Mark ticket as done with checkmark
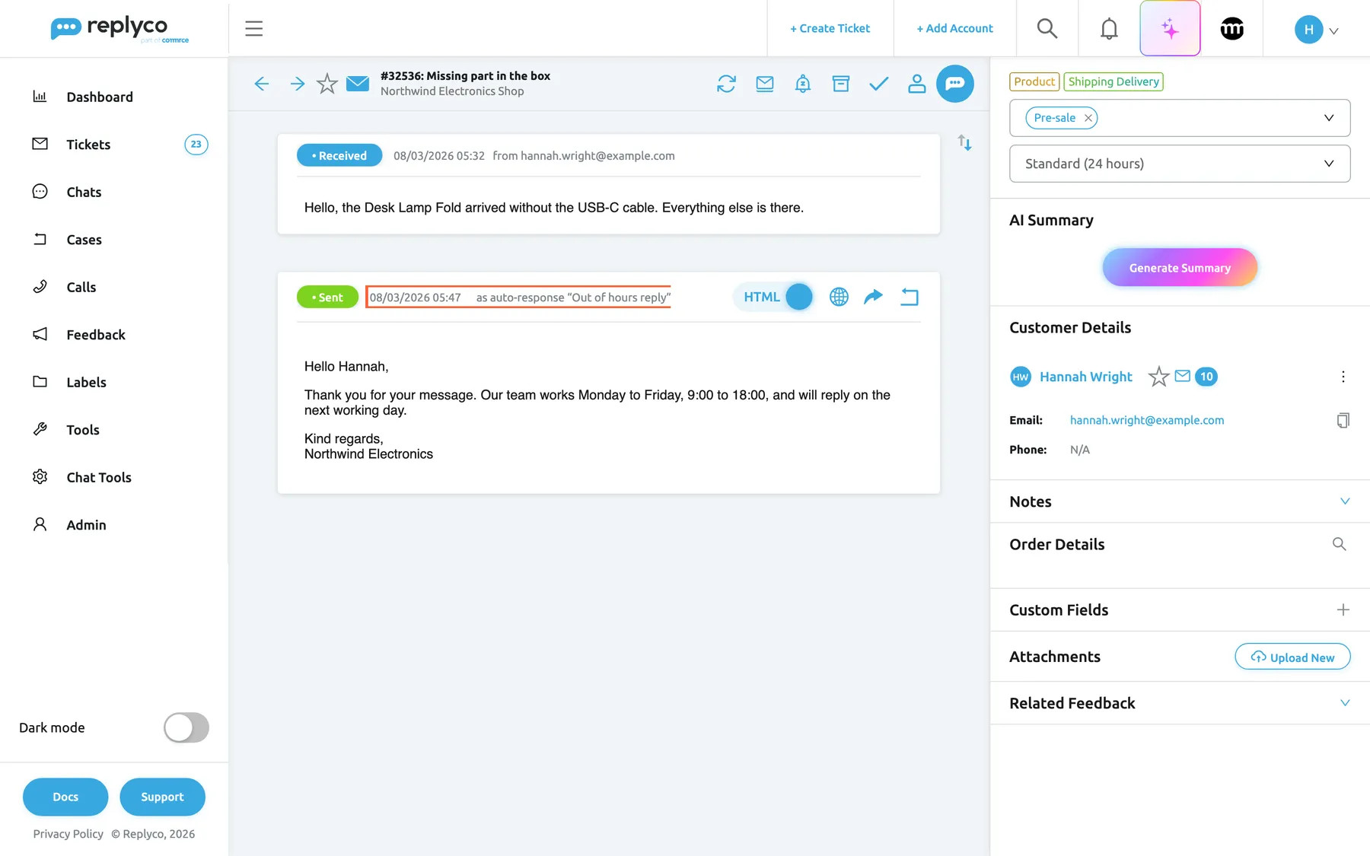Screen dimensions: 1370x856 (x=879, y=84)
